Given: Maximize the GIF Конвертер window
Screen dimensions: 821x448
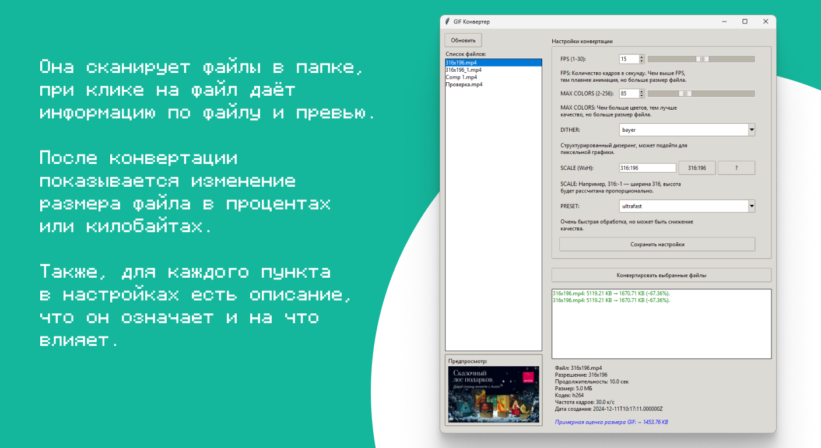Looking at the screenshot, I should 745,22.
